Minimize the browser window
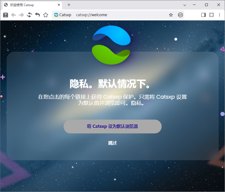 (194, 5)
